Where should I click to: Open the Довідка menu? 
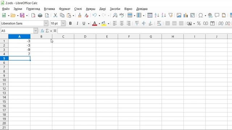pyautogui.click(x=142, y=9)
